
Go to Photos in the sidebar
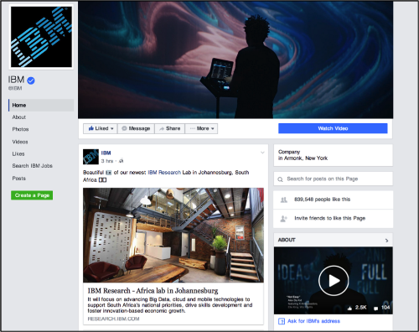(x=20, y=129)
